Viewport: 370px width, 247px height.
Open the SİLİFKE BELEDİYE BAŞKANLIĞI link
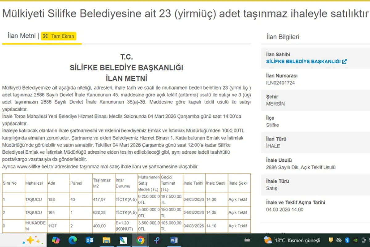(304, 61)
